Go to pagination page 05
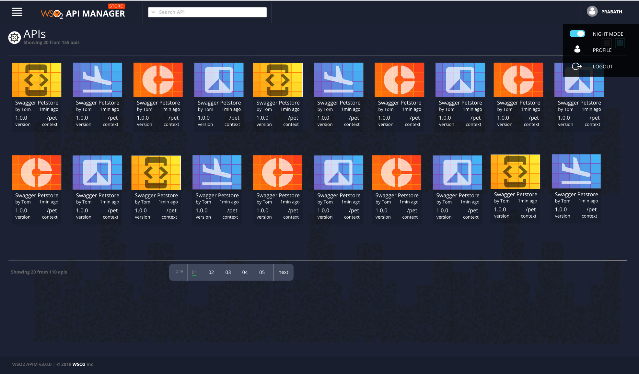The height and width of the screenshot is (374, 639). (x=262, y=272)
